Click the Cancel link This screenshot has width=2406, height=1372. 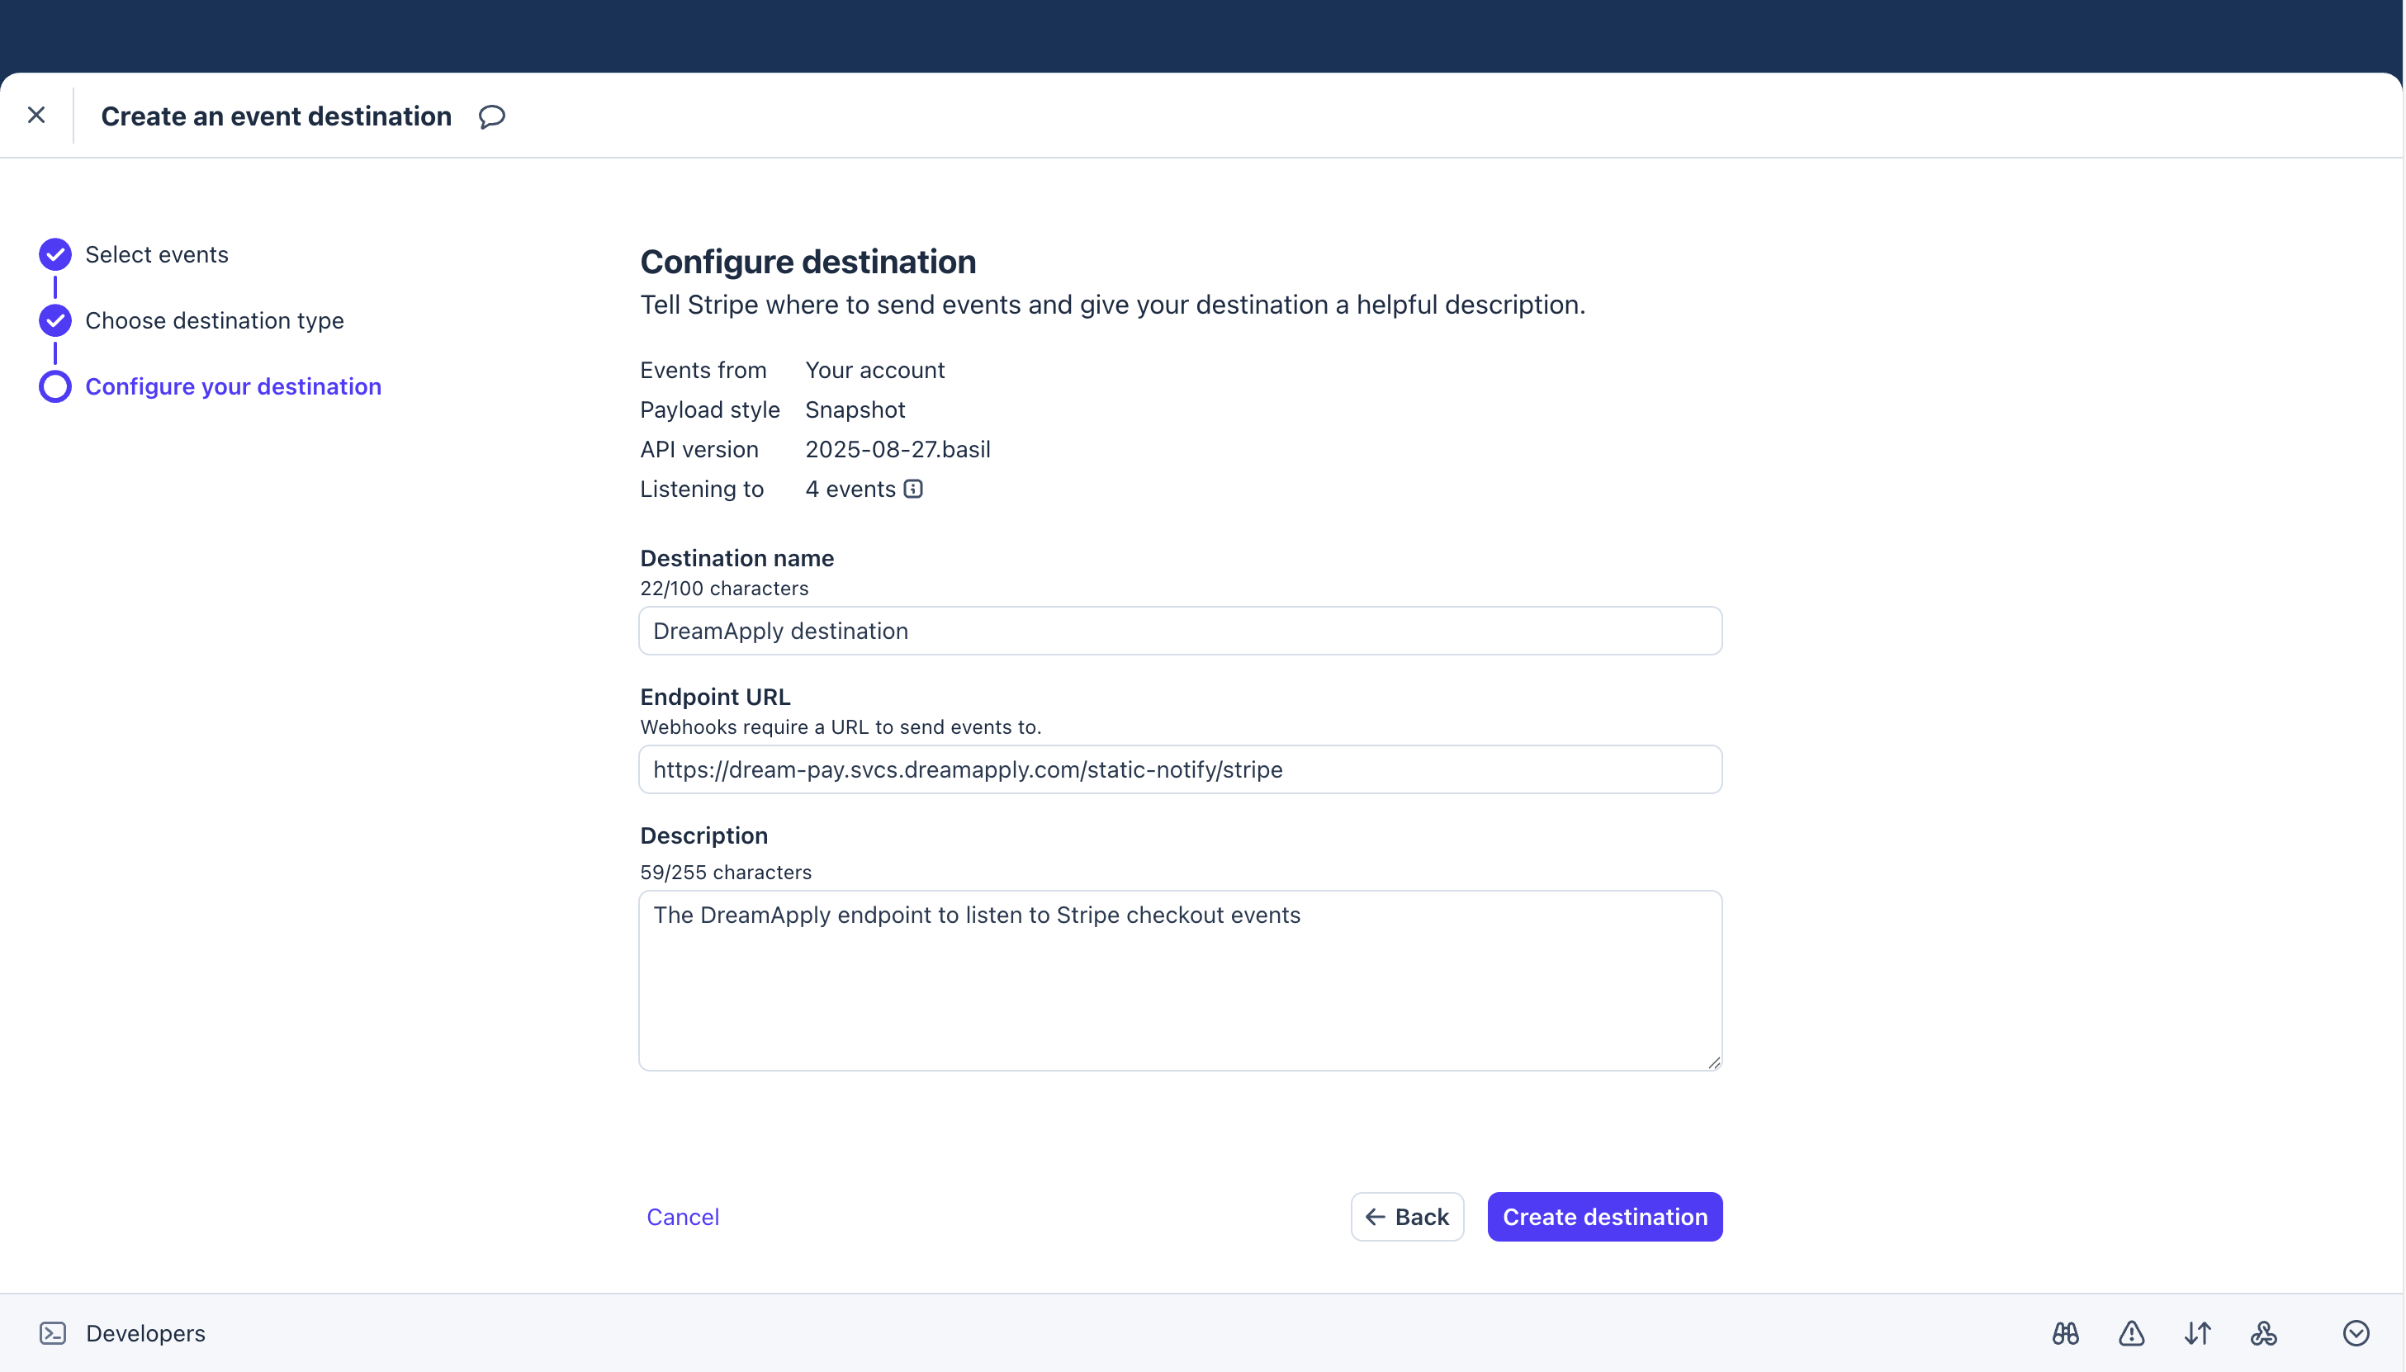682,1217
